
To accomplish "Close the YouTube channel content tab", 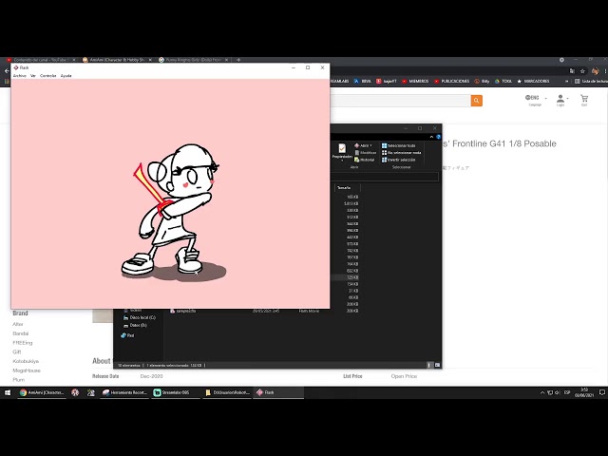I will click(74, 60).
